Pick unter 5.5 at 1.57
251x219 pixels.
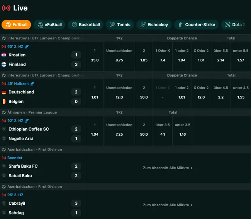pyautogui.click(x=241, y=57)
